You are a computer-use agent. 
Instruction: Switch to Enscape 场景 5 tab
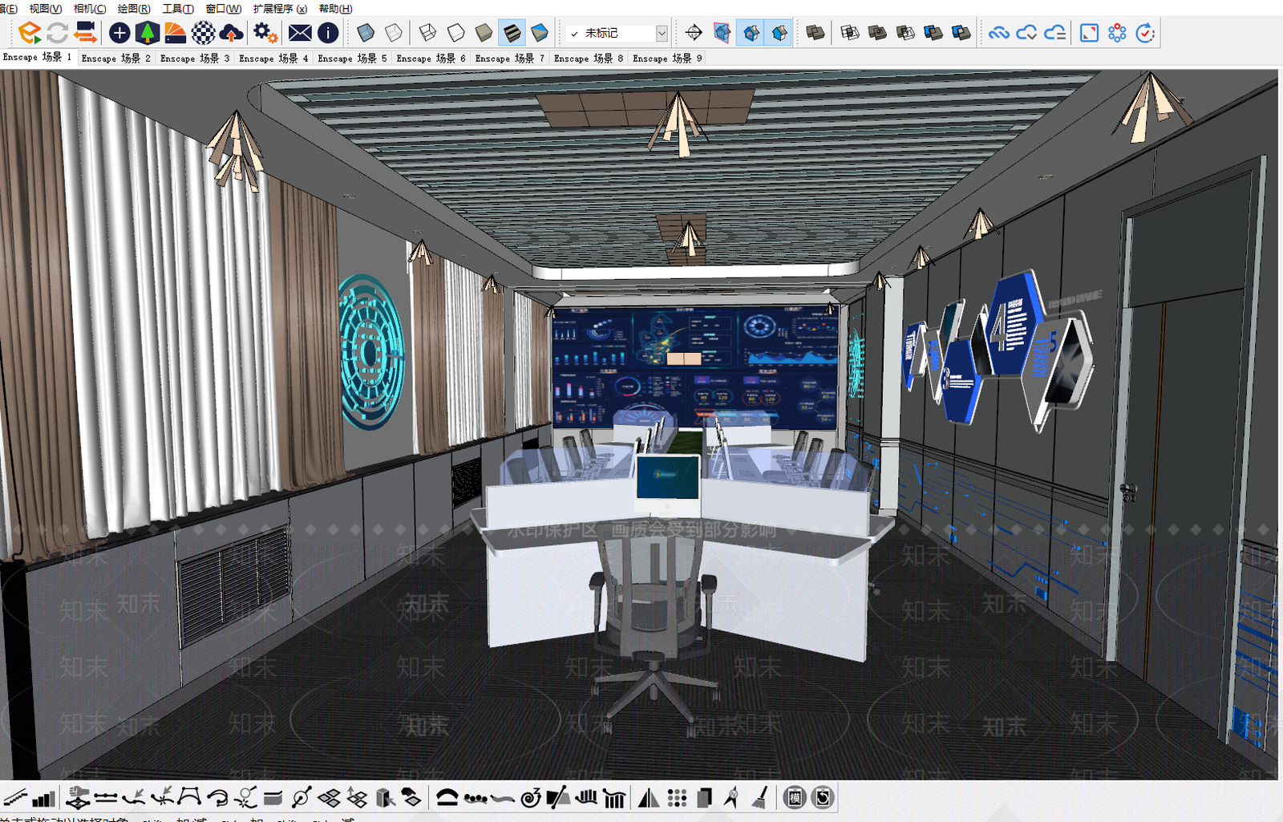(x=352, y=58)
